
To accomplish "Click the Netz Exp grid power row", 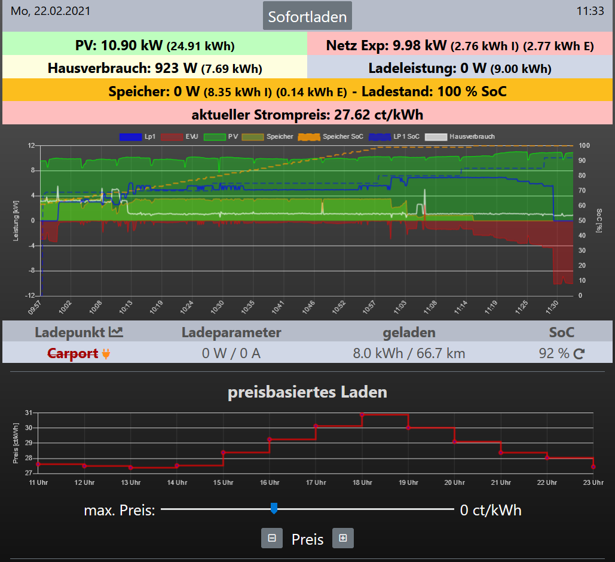I will [x=460, y=45].
